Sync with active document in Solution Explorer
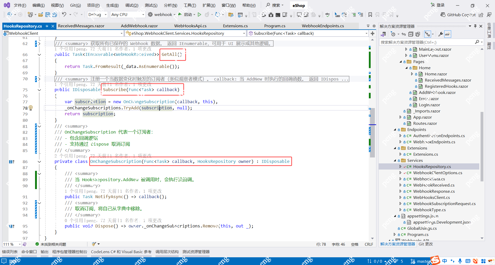Screen dimensions: 495x265 [x=404, y=34]
